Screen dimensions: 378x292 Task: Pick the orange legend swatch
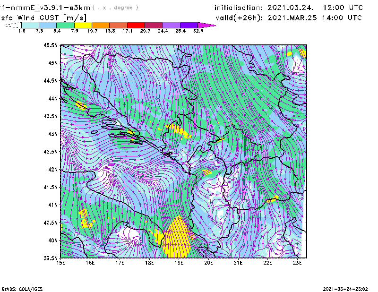(101, 25)
